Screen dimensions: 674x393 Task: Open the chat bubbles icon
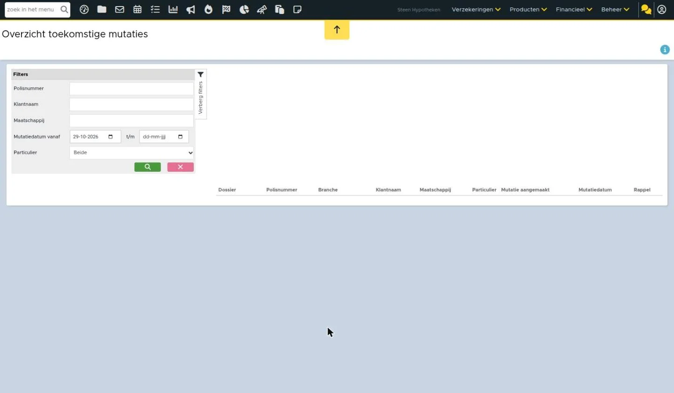pyautogui.click(x=646, y=9)
